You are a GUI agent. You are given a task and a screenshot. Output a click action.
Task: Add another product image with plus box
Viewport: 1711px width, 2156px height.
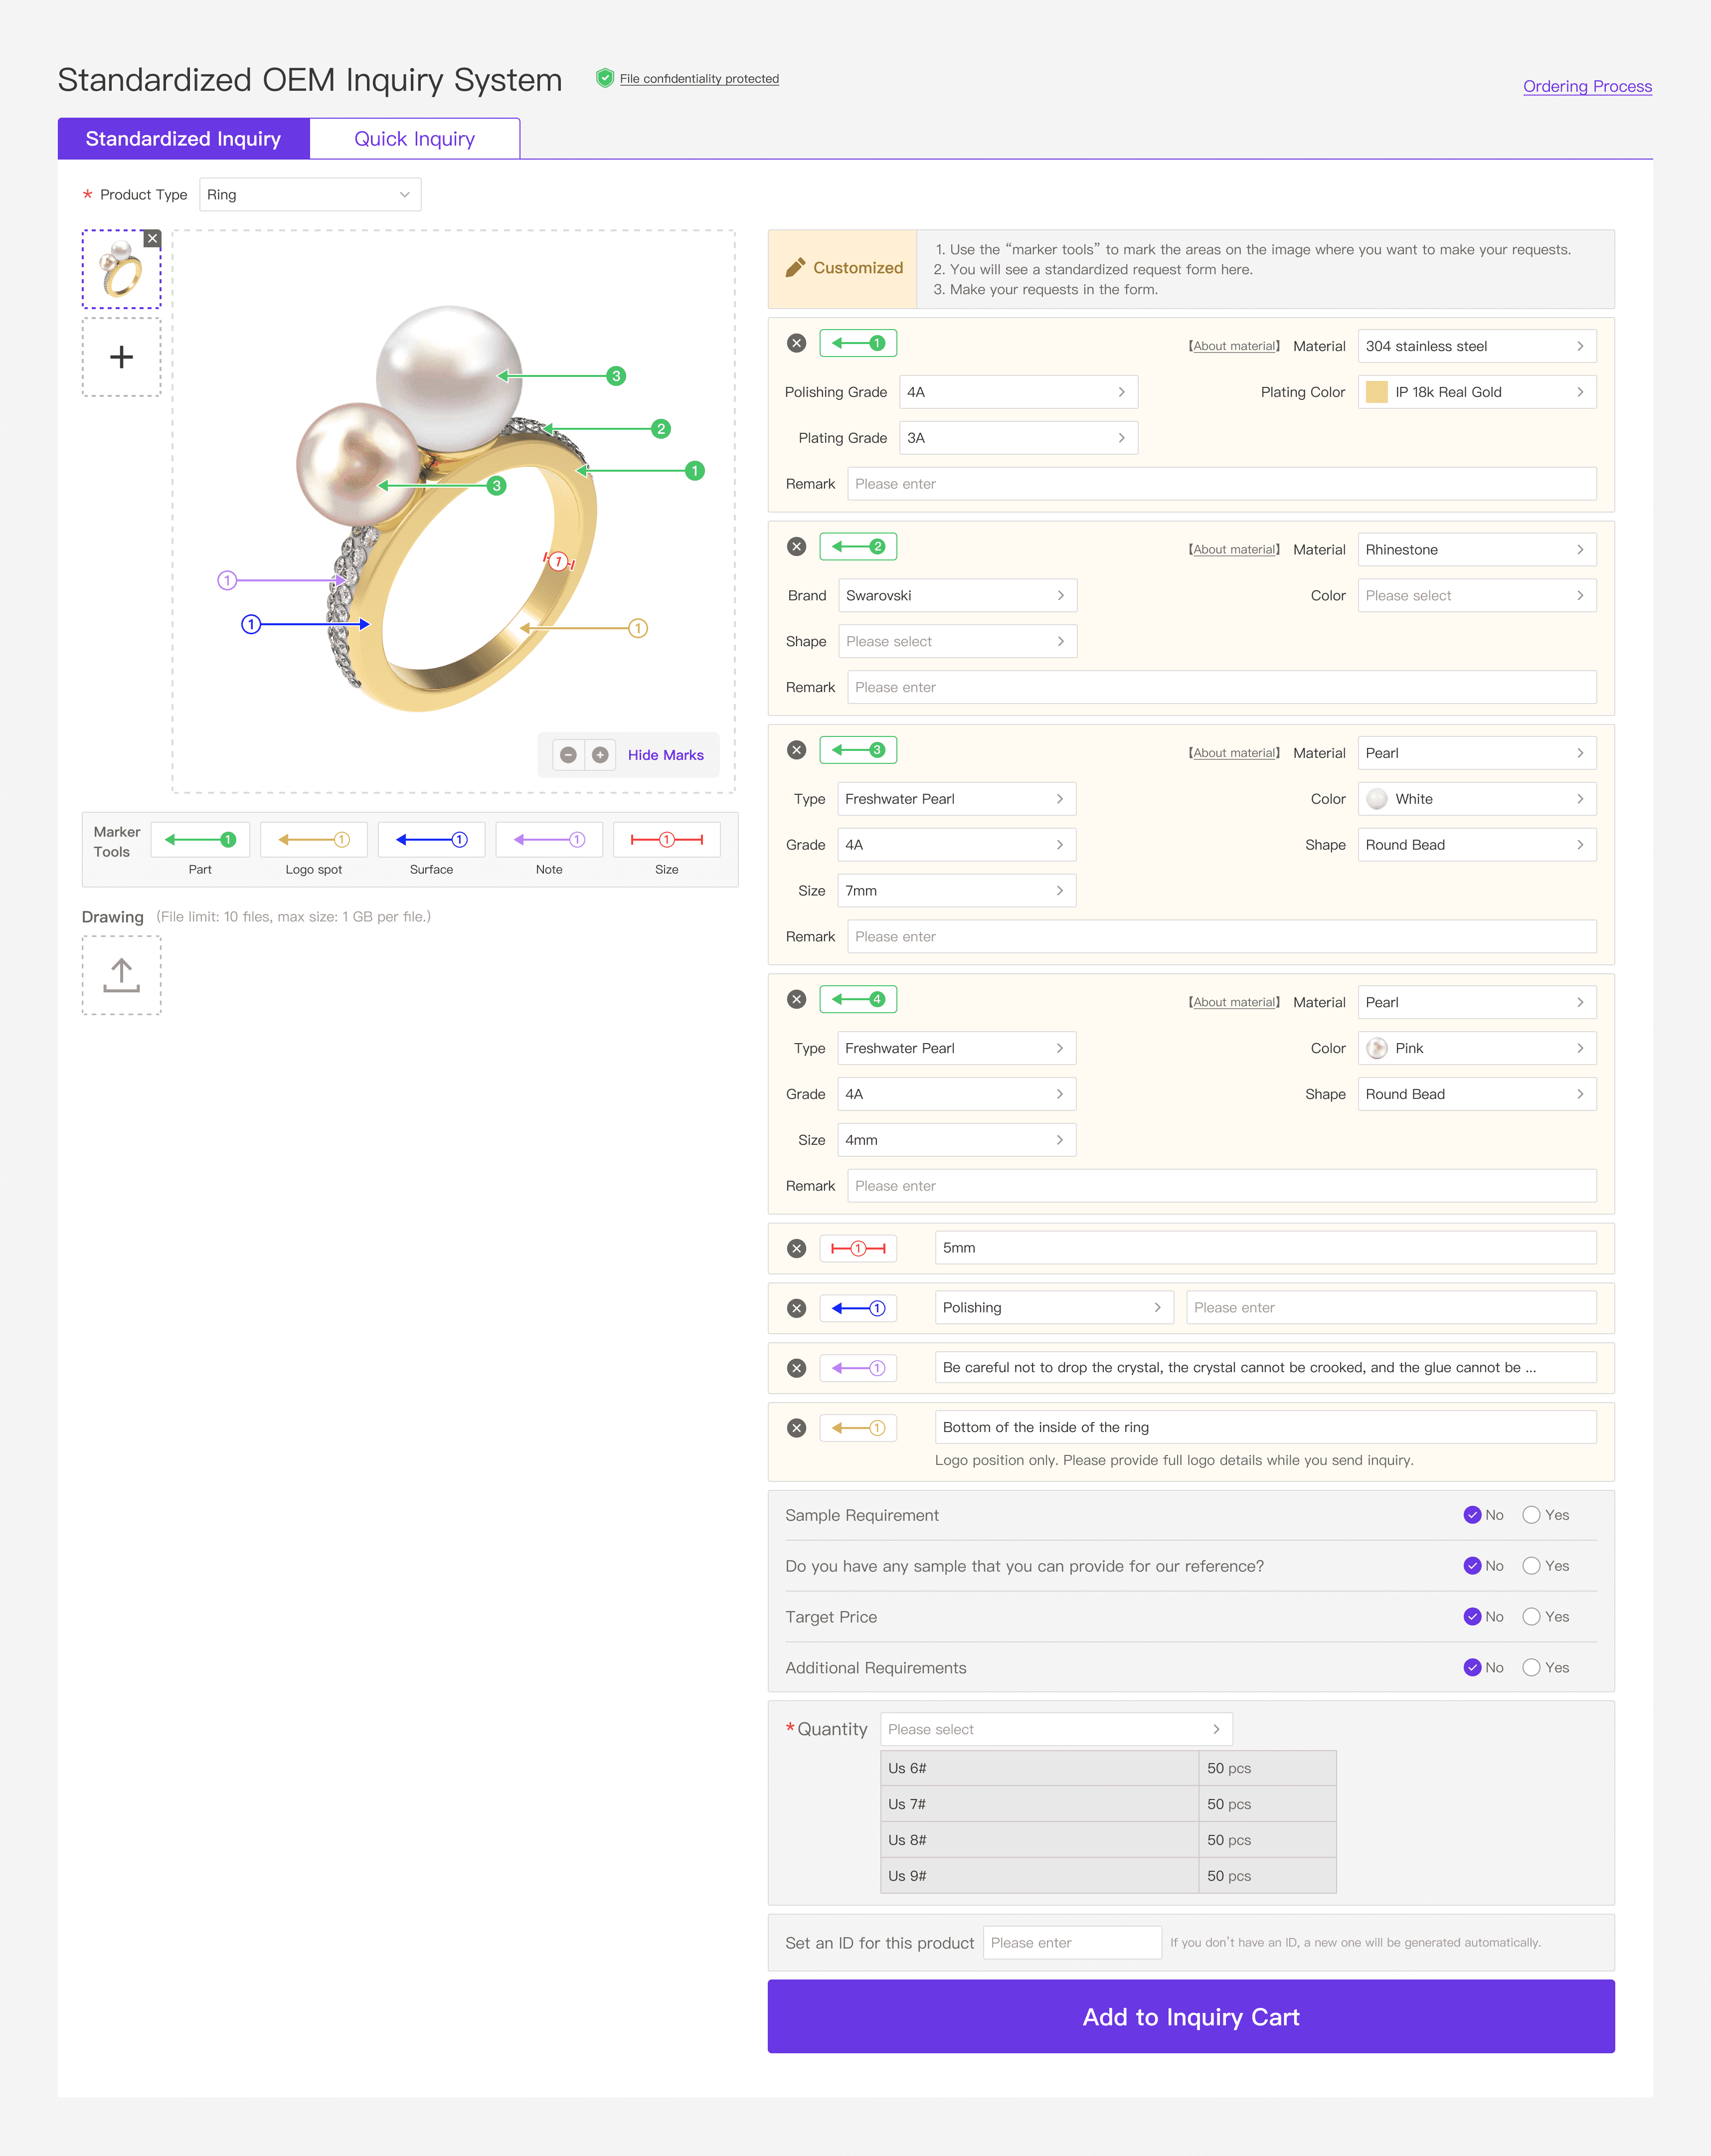121,357
